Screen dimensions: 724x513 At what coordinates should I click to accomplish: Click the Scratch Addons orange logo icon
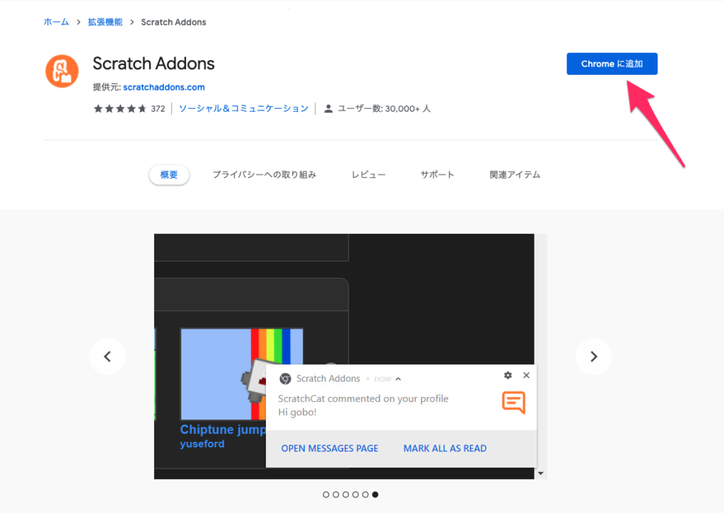tap(62, 71)
